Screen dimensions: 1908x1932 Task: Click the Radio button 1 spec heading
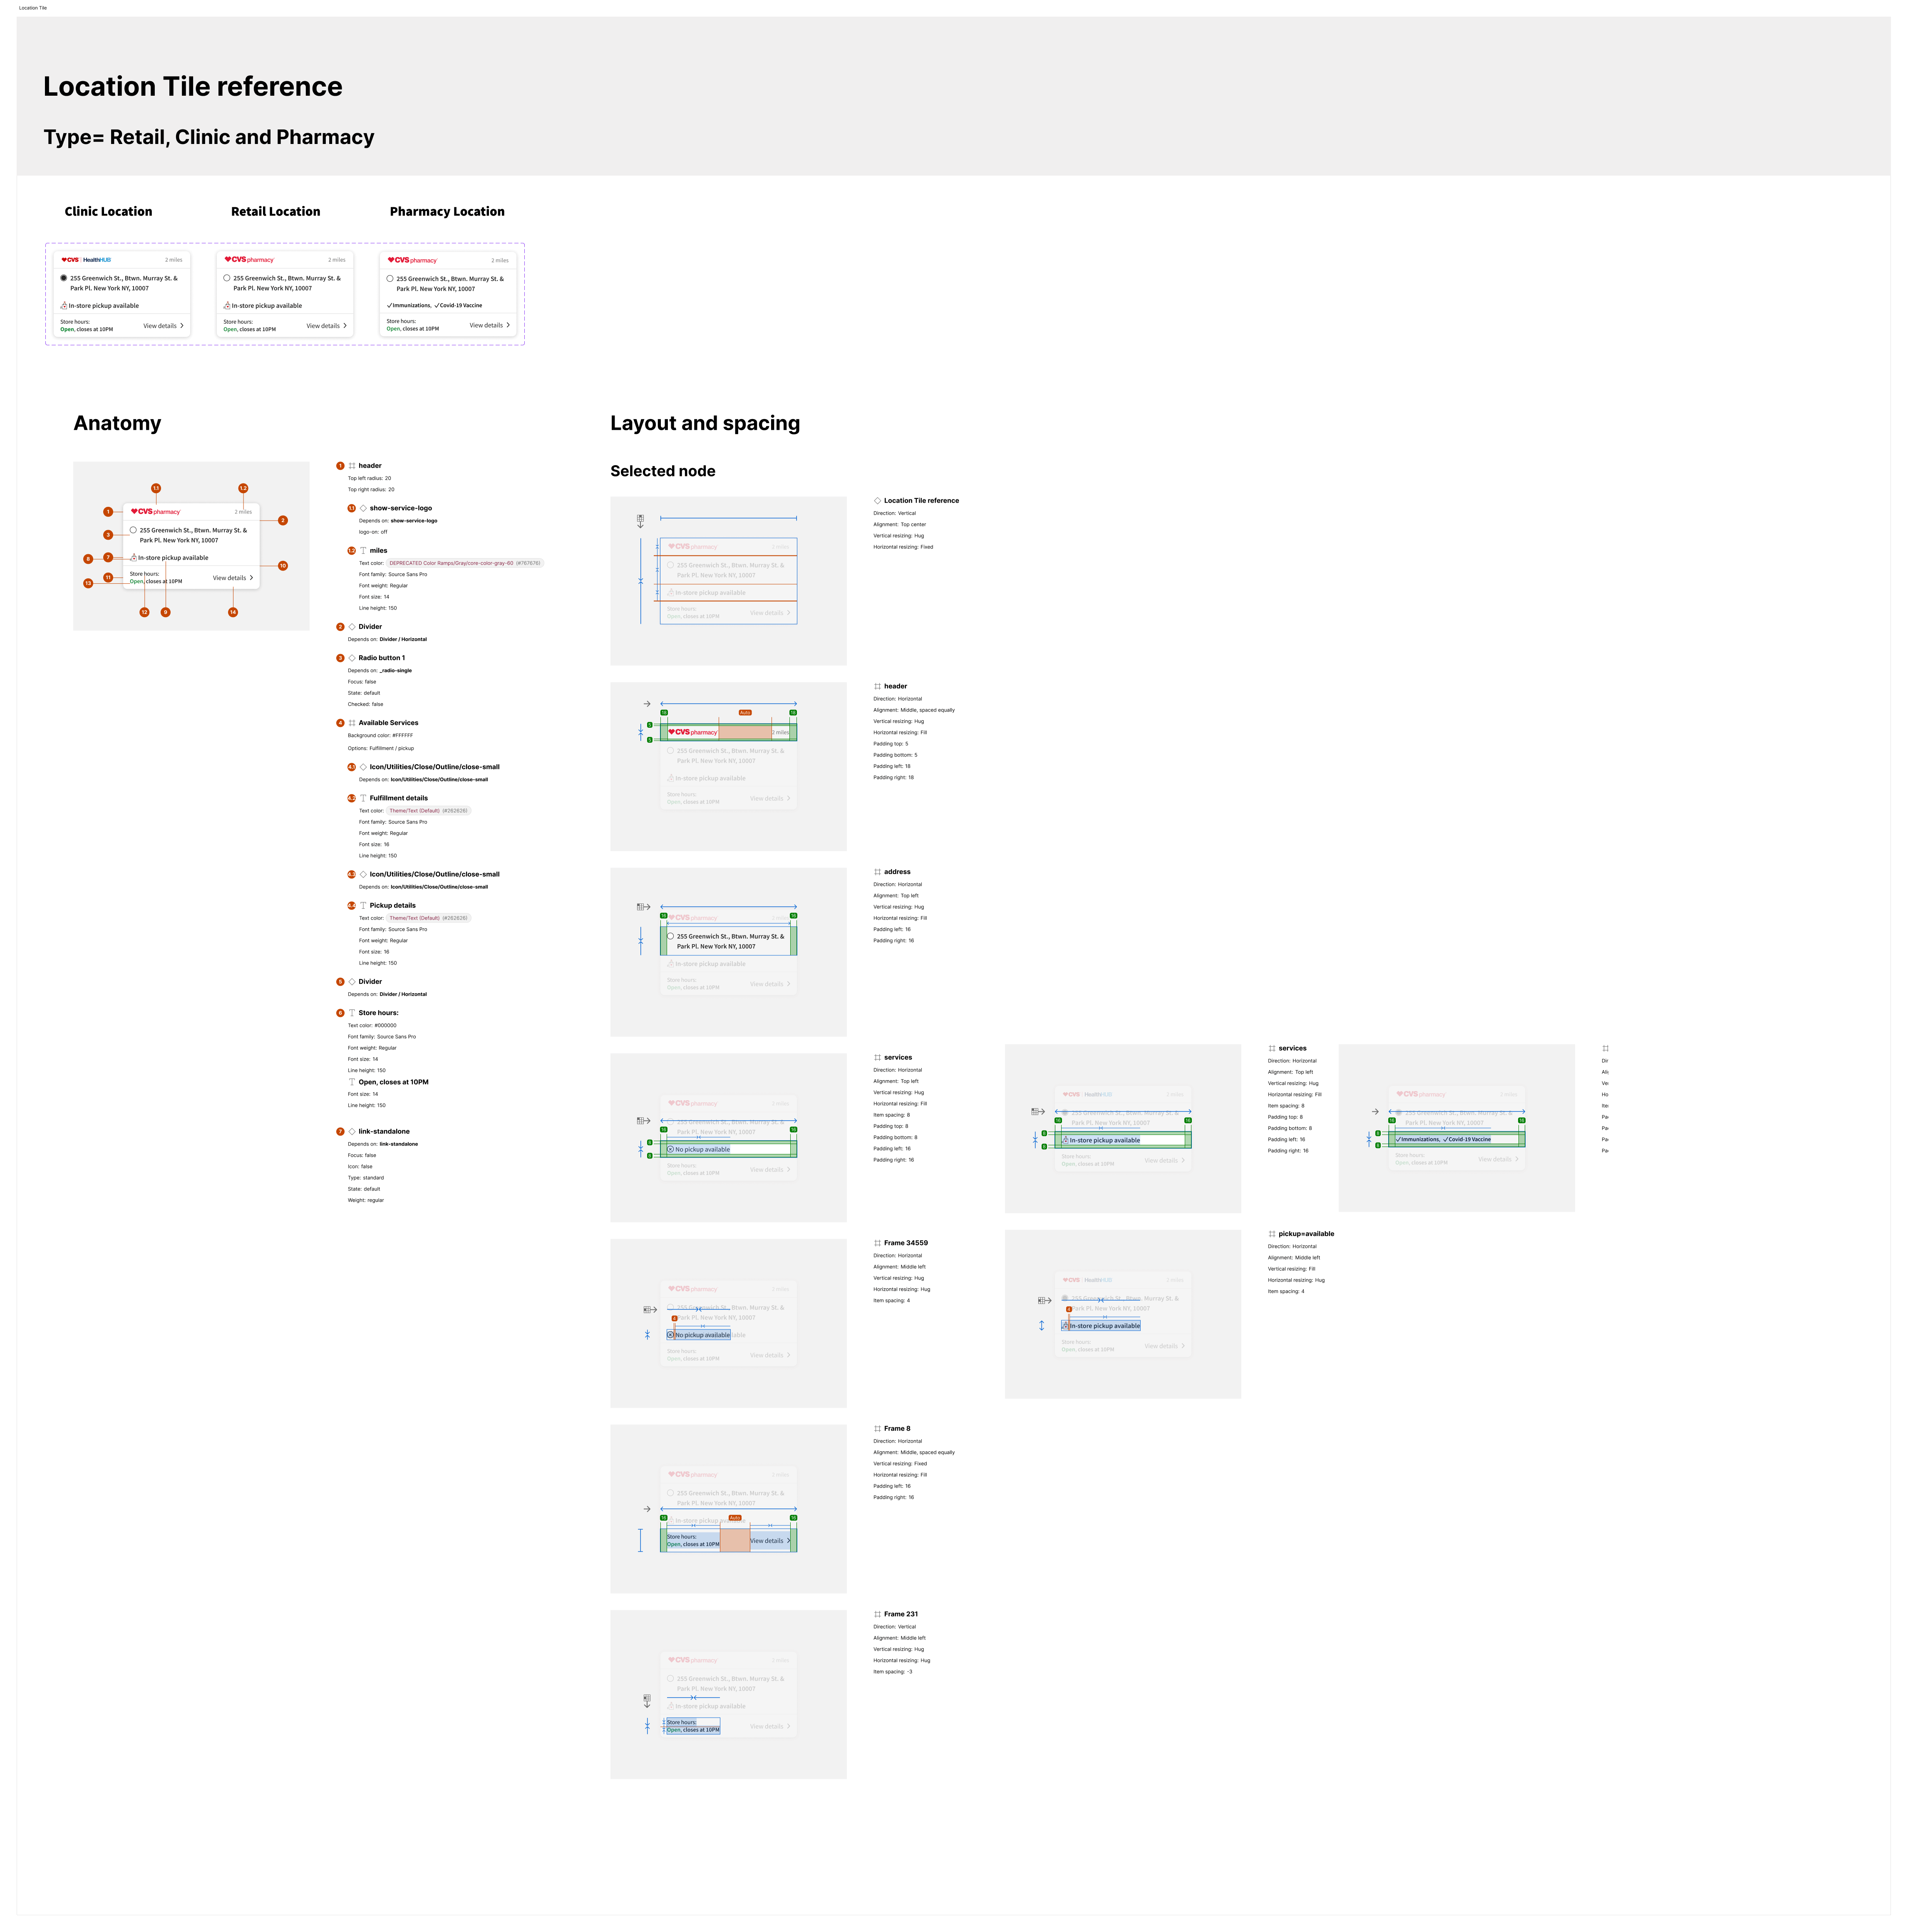point(382,658)
